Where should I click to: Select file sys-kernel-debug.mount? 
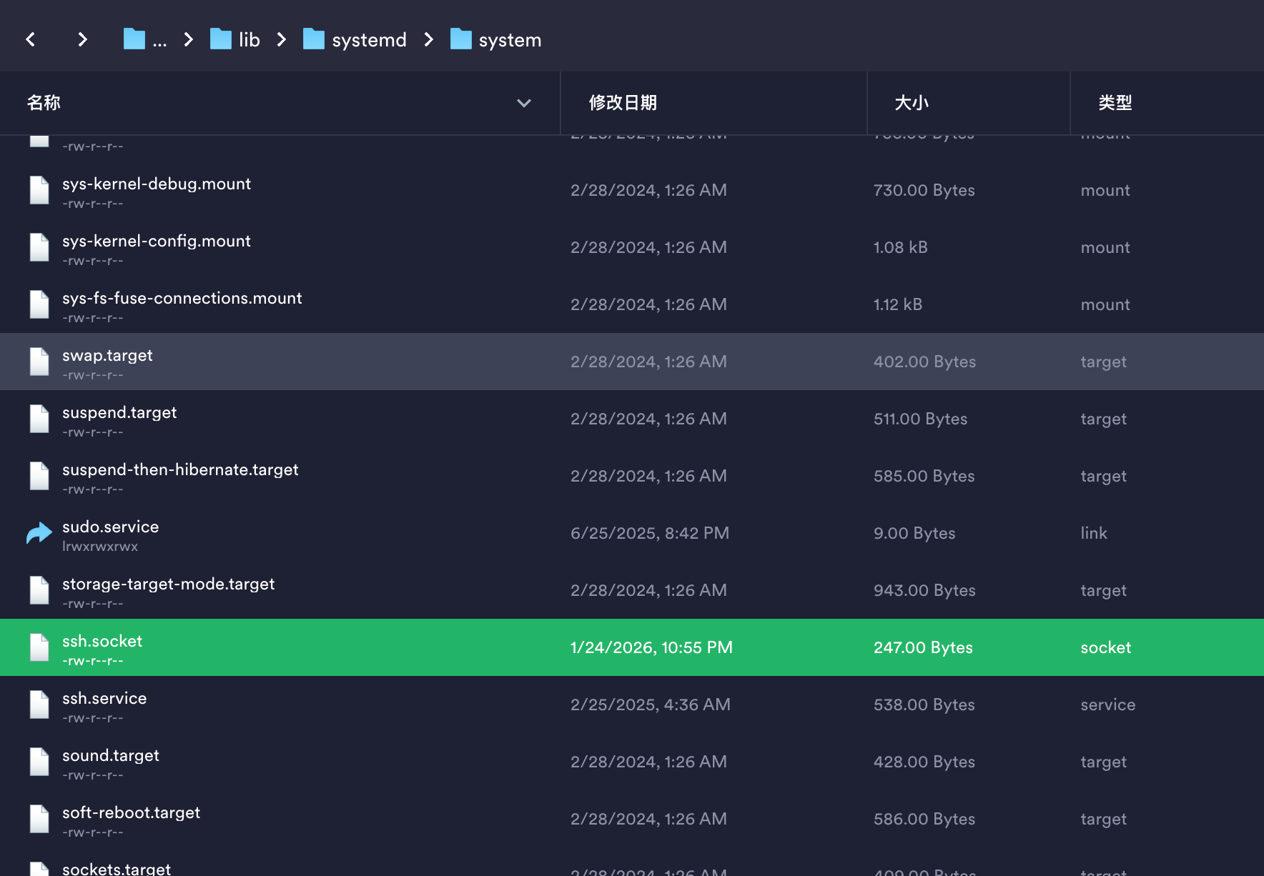(632, 190)
